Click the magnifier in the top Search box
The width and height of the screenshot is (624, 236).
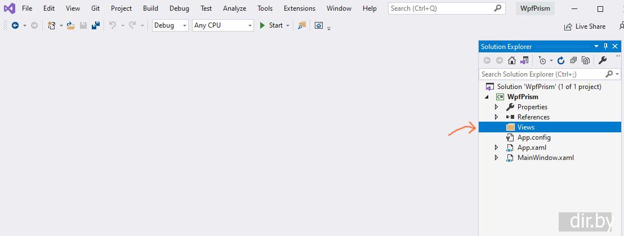point(497,8)
